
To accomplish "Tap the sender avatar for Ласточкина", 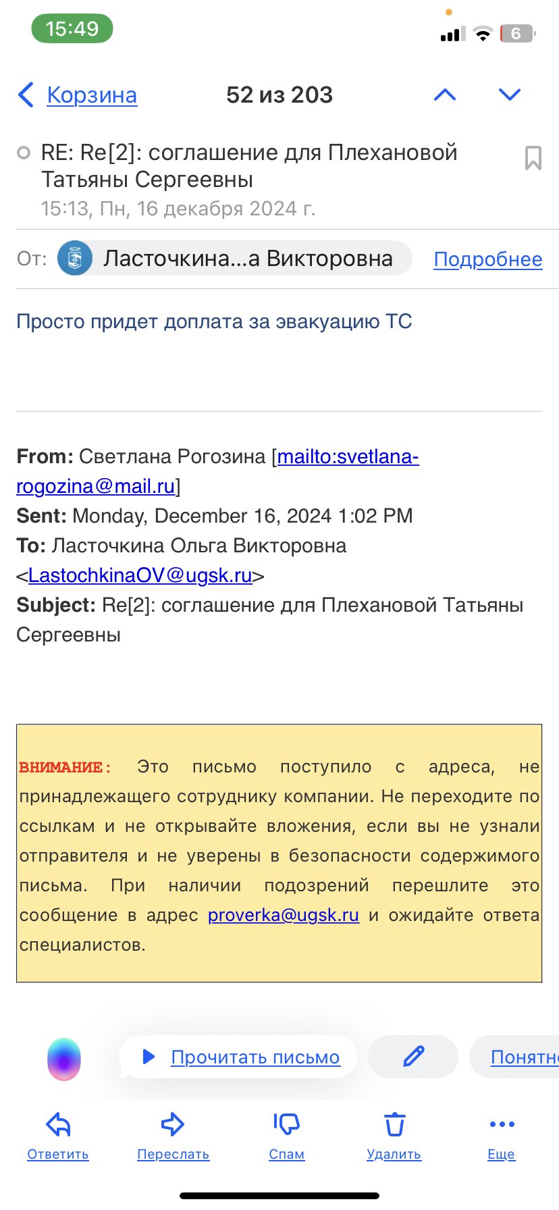I will tap(75, 259).
